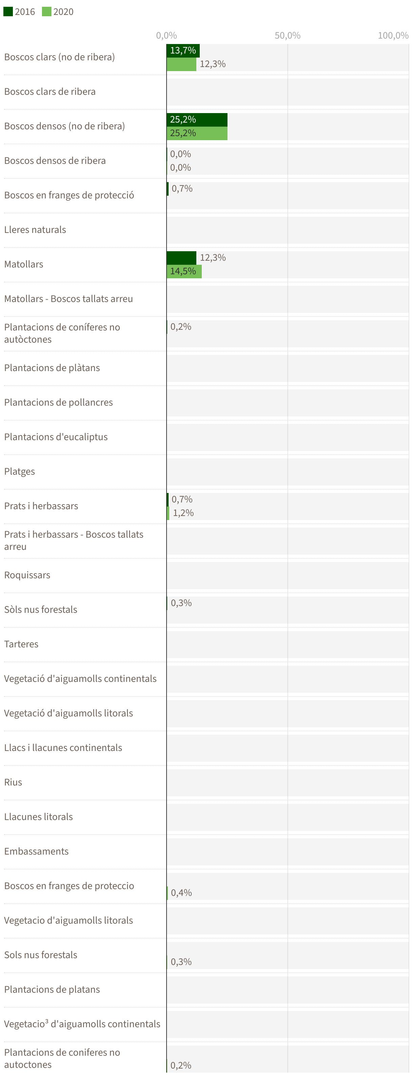Select the Plantacions d'eucaliptus row label
This screenshot has width=413, height=1076.
[56, 437]
